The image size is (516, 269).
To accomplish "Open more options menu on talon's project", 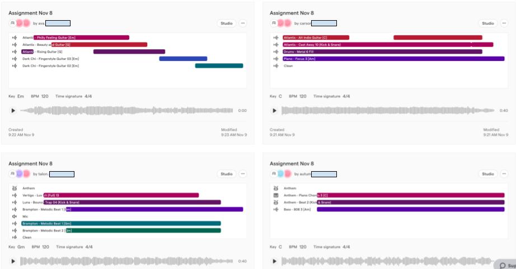I will pos(243,174).
